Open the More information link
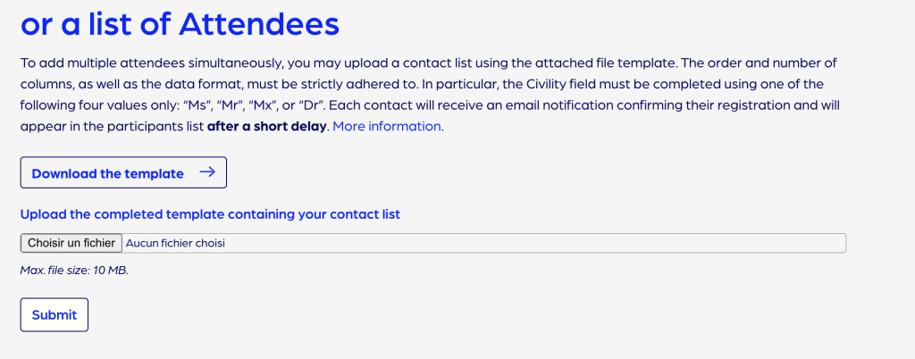This screenshot has height=359, width=915. coord(387,127)
